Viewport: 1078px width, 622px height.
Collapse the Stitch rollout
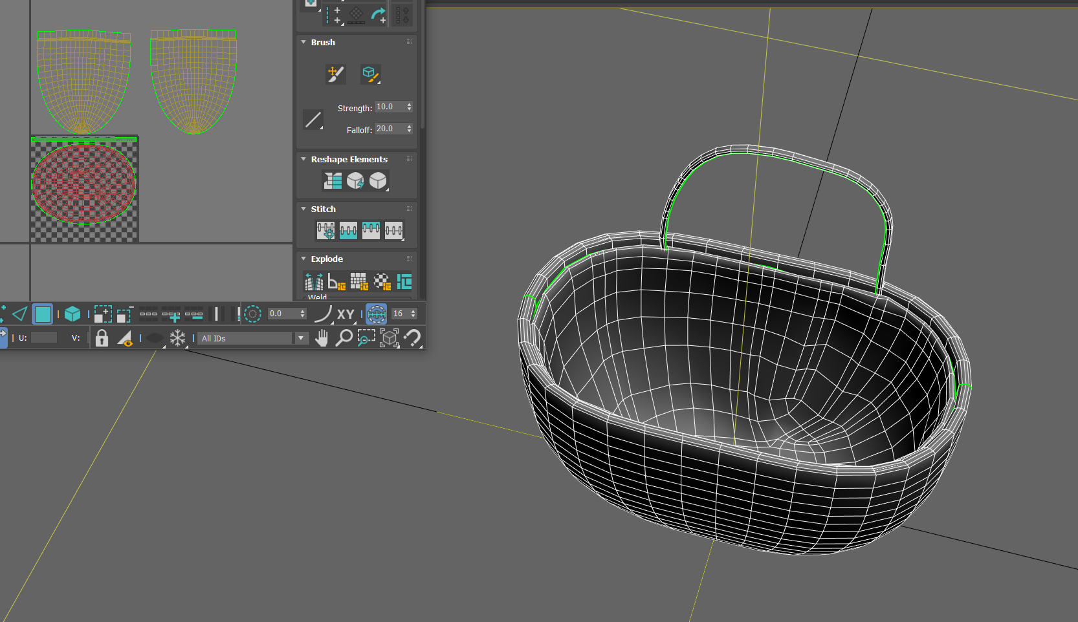point(303,209)
